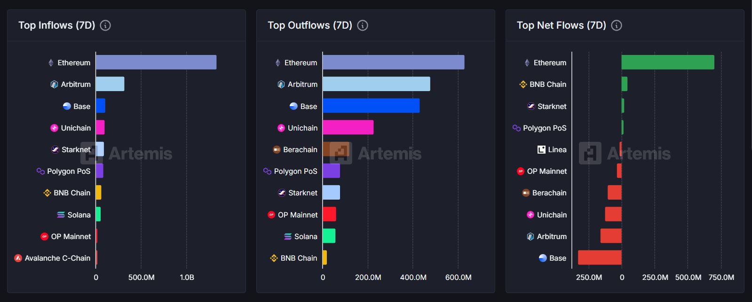
Task: Select the pink Unichain bar in Top Outflows
Action: click(x=348, y=127)
